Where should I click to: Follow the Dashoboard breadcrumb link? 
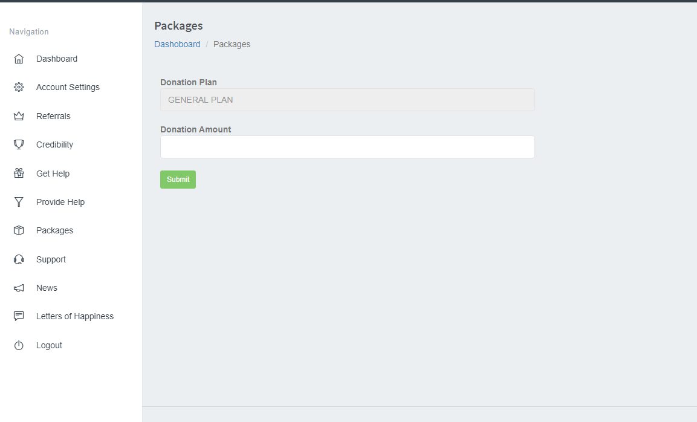click(177, 44)
